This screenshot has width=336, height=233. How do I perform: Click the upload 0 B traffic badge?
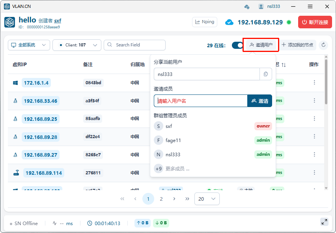pyautogui.click(x=142, y=223)
